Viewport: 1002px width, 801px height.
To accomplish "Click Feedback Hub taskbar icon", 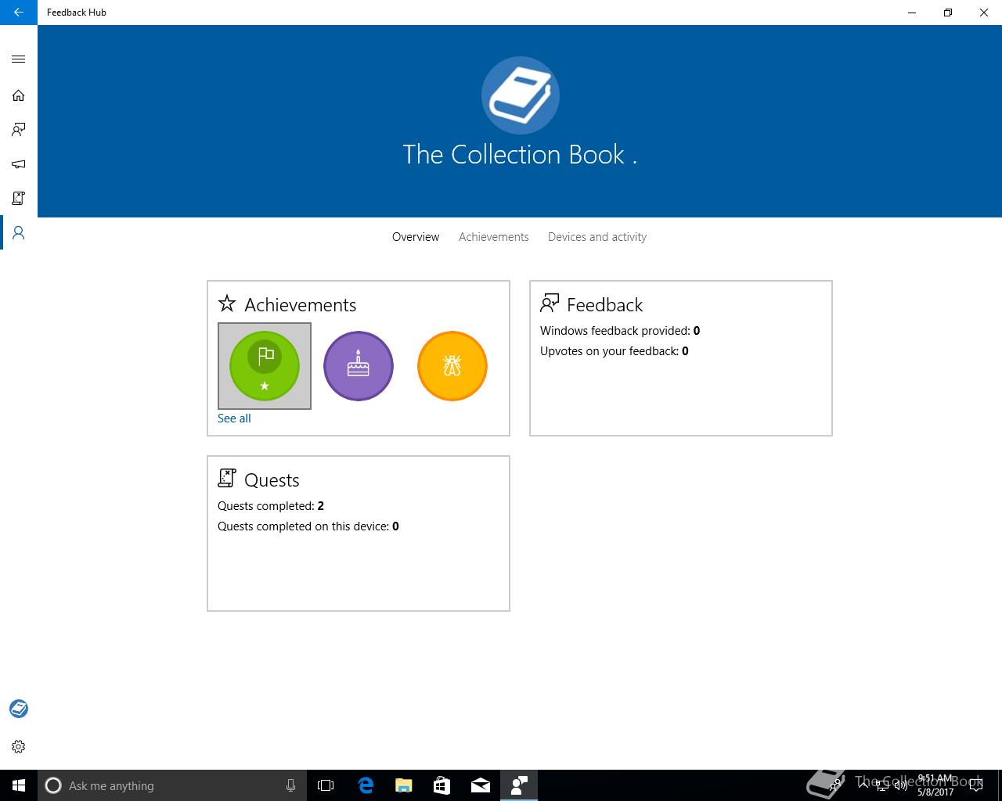I will tap(519, 785).
